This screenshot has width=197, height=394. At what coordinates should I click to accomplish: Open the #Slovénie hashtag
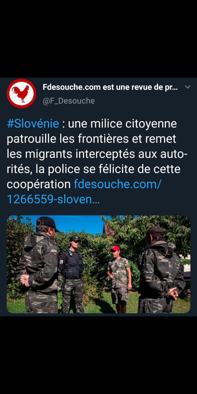(33, 124)
